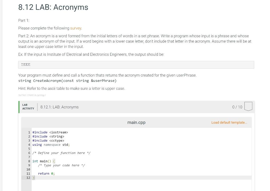The height and width of the screenshot is (191, 270).
Task: Select the main.cpp tab header
Action: click(136, 122)
